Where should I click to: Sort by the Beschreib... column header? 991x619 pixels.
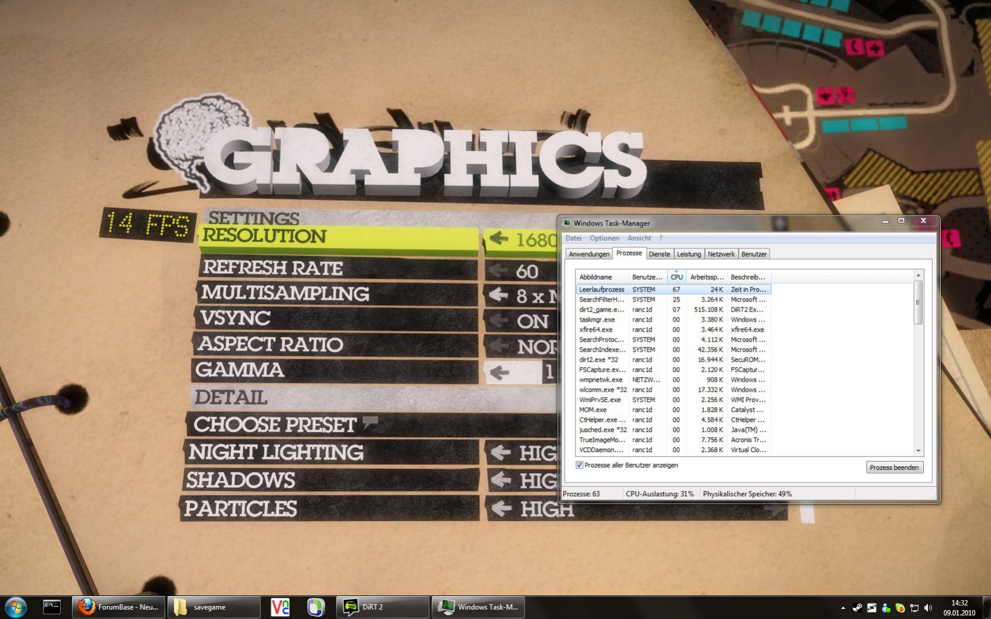click(749, 277)
